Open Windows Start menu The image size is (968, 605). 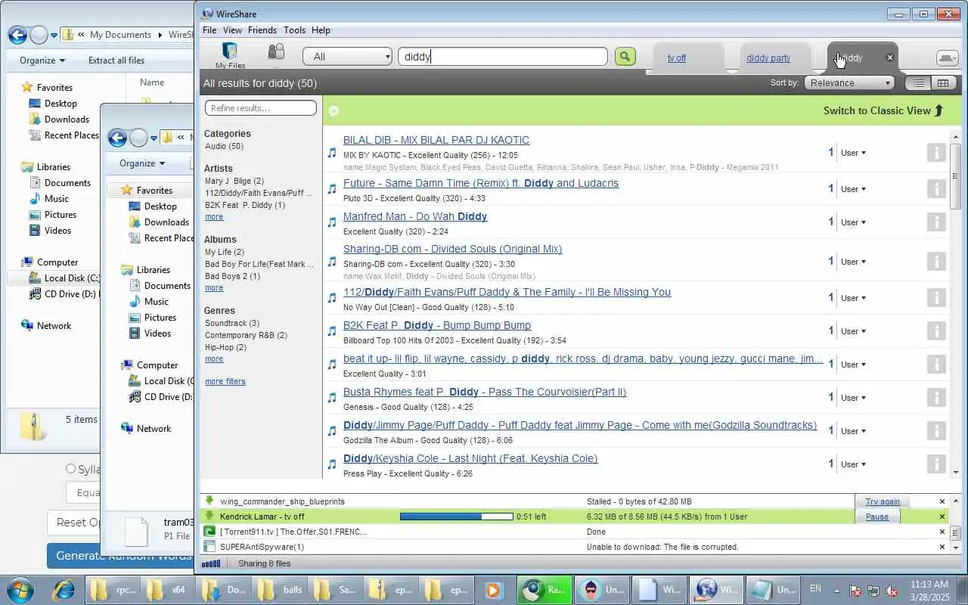pos(20,589)
